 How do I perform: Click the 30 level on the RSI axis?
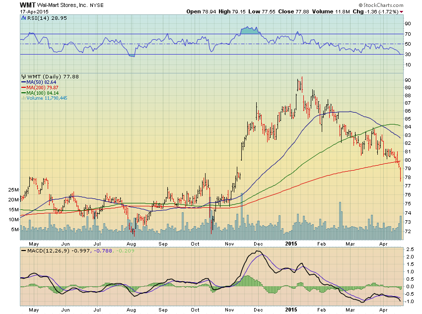pos(408,55)
